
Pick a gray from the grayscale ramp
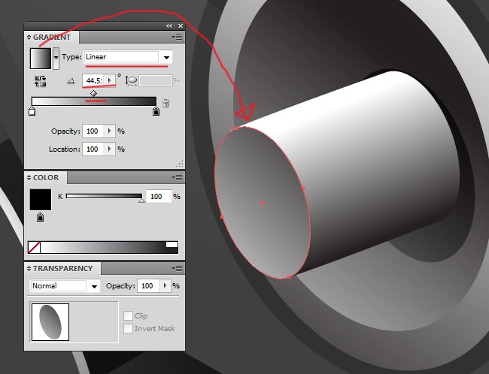[103, 248]
